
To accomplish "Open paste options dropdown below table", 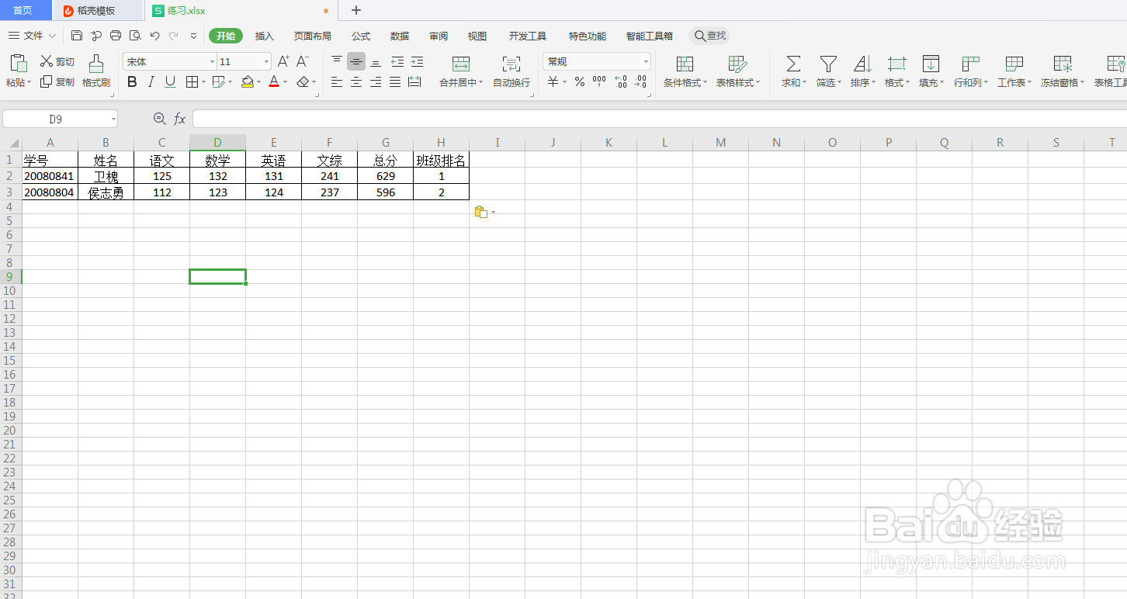I will (x=493, y=213).
